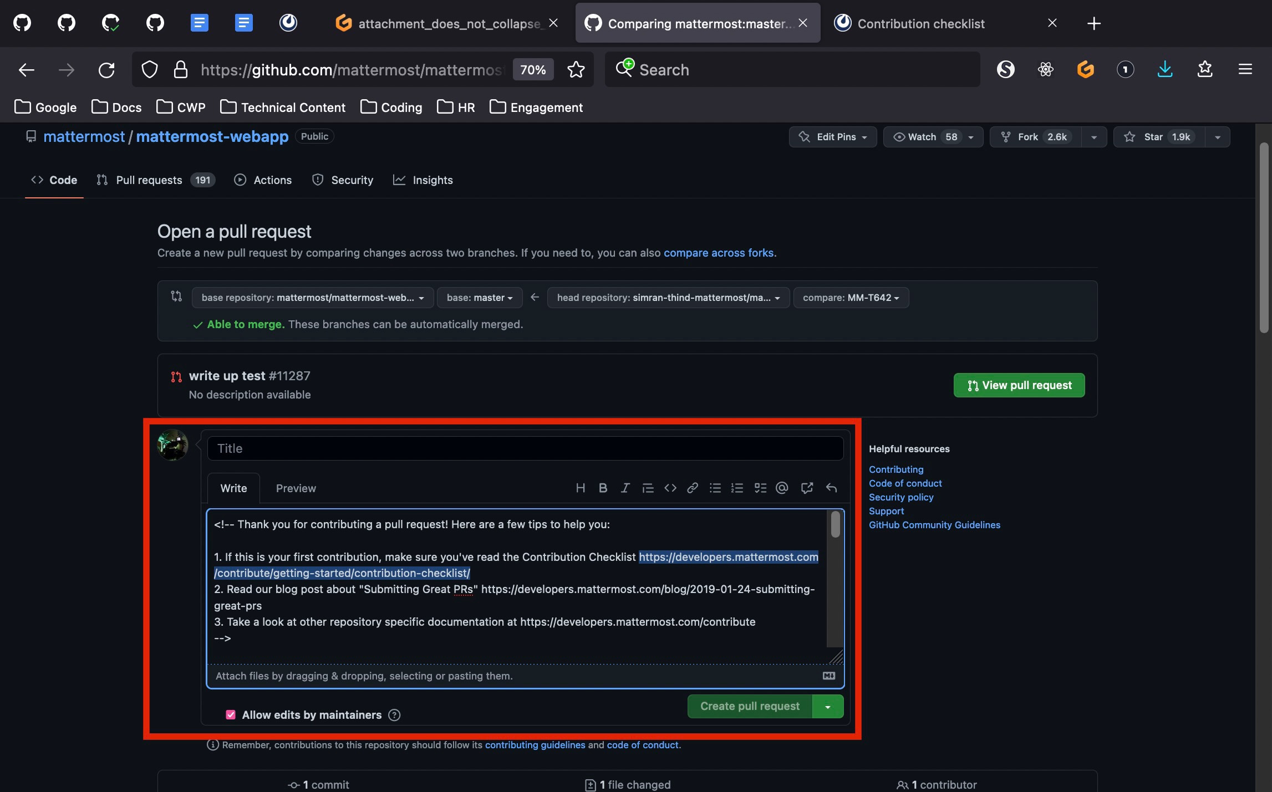Screen dimensions: 1272x792
Task: Insert a numbered list
Action: (737, 488)
